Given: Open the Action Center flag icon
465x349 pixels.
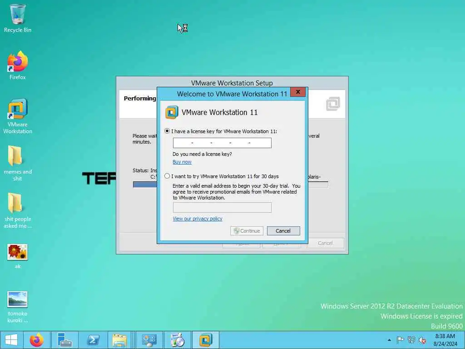Looking at the screenshot, I should pyautogui.click(x=400, y=340).
